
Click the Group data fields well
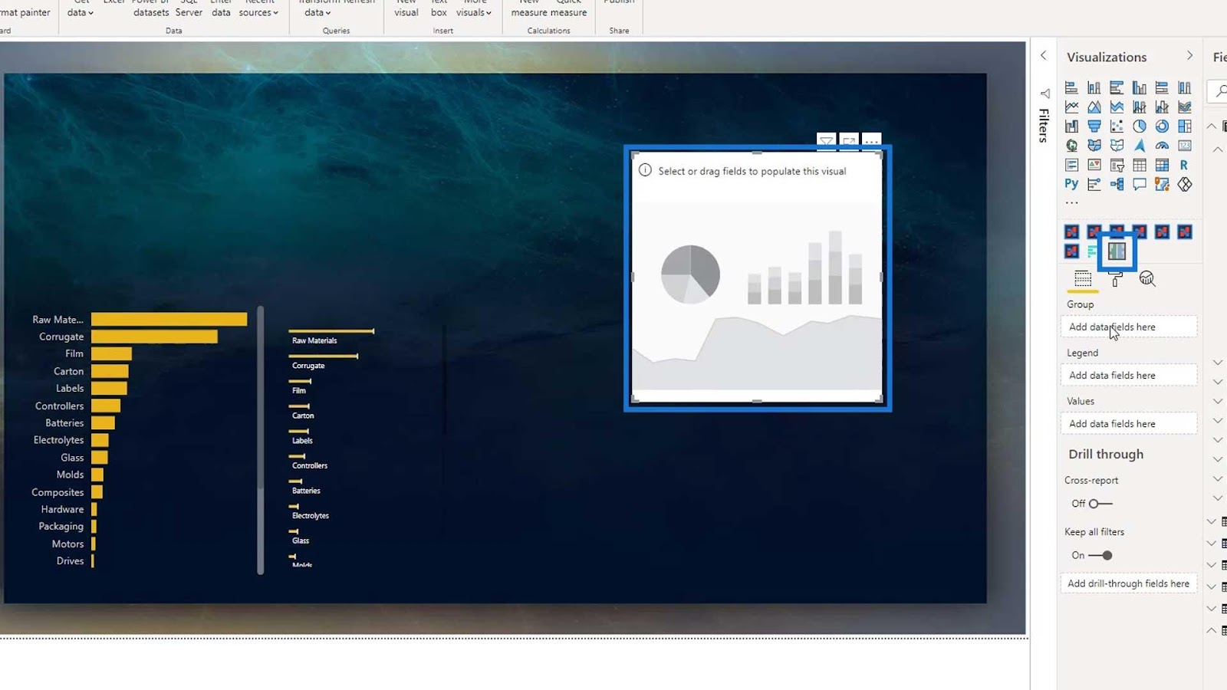coord(1128,327)
